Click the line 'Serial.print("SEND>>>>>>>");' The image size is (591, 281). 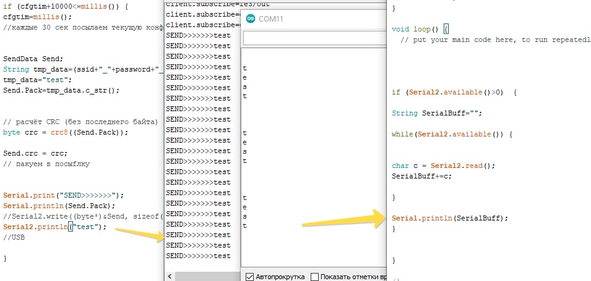[x=63, y=196]
